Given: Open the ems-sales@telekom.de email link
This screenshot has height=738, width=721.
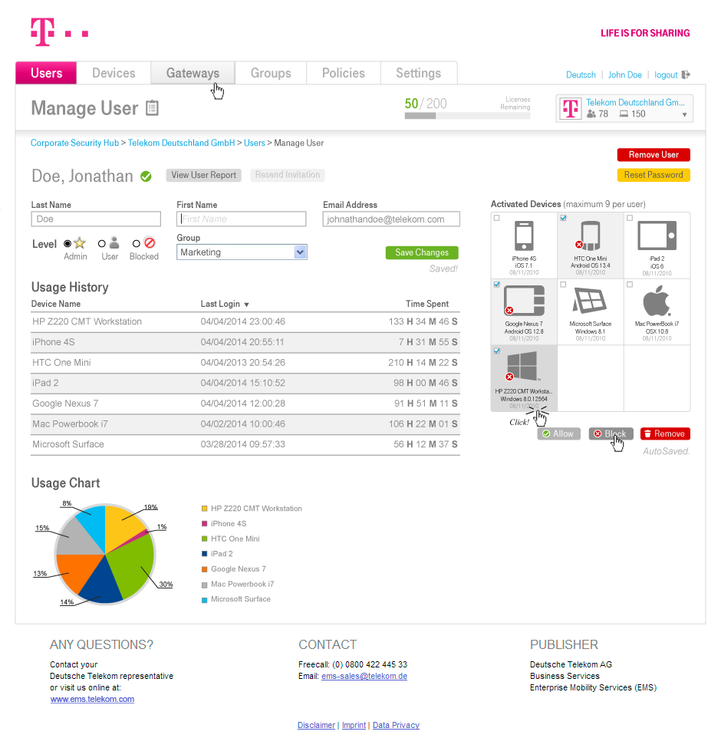Looking at the screenshot, I should pyautogui.click(x=364, y=677).
